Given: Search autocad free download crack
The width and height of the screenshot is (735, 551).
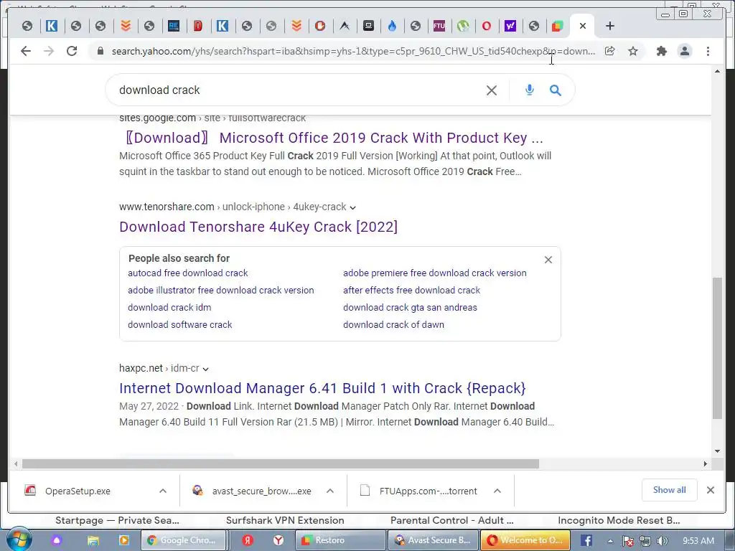Looking at the screenshot, I should pos(188,273).
